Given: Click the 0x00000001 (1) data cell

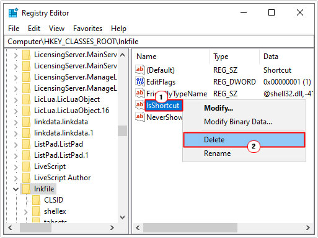Looking at the screenshot, I should (x=287, y=82).
